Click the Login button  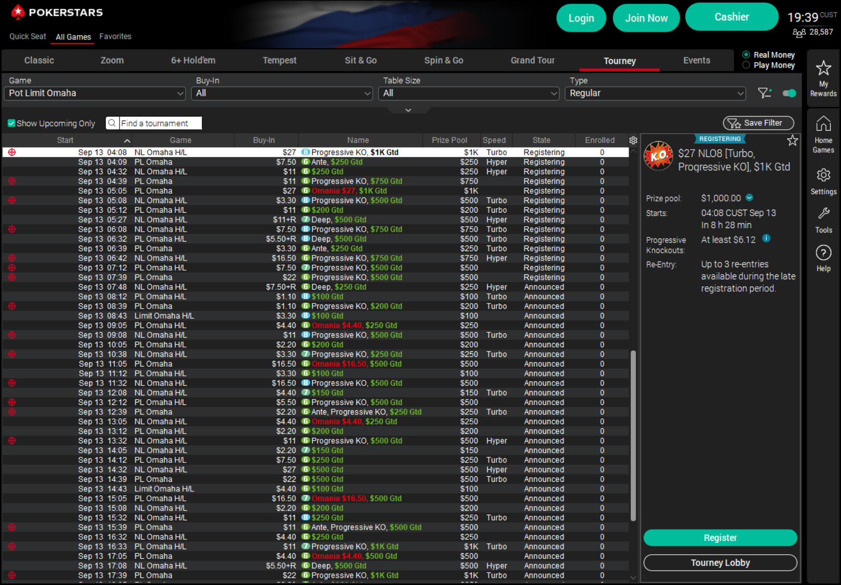pyautogui.click(x=581, y=18)
